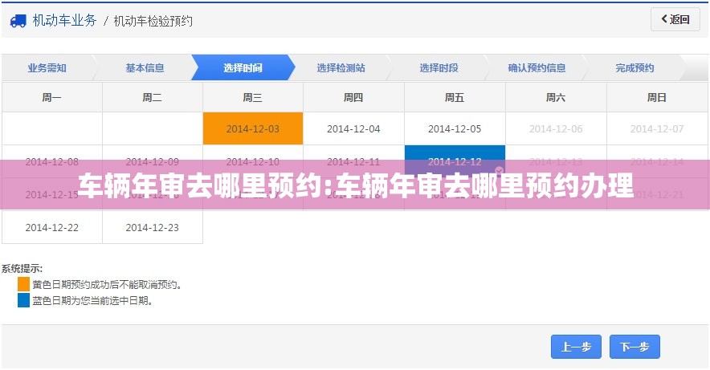The image size is (710, 370).
Task: Click the 黄色日期预约成功后不能取消预约 hint text
Action: (x=108, y=284)
